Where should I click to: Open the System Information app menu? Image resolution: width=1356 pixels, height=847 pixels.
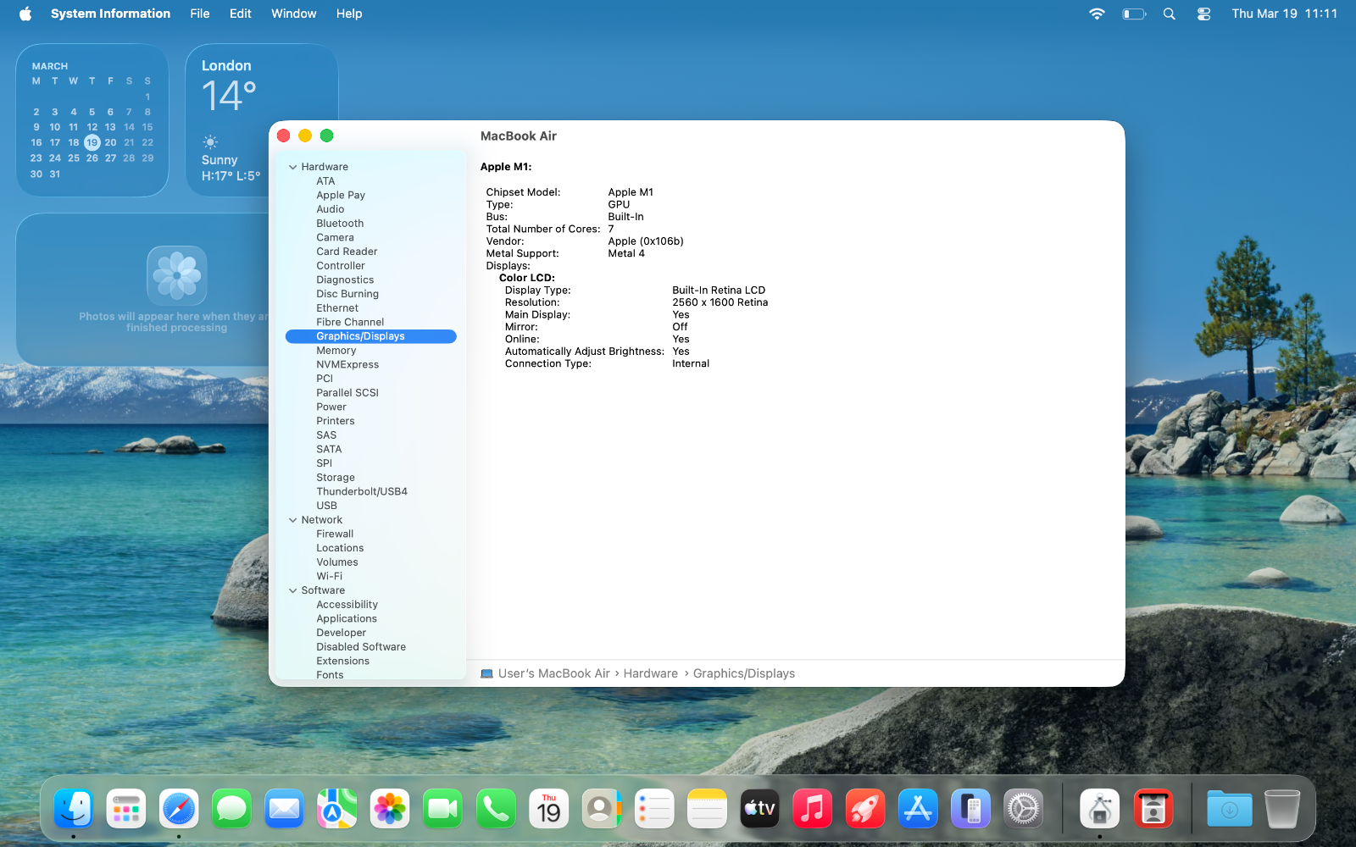[x=110, y=14]
